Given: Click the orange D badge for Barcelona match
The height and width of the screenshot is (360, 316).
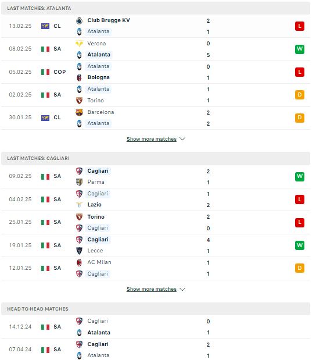Looking at the screenshot, I should (300, 118).
